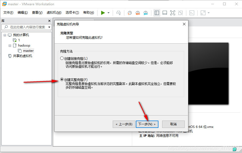Click the stretch guest display icon
Screen dimensions: 242x153
pos(203,13)
